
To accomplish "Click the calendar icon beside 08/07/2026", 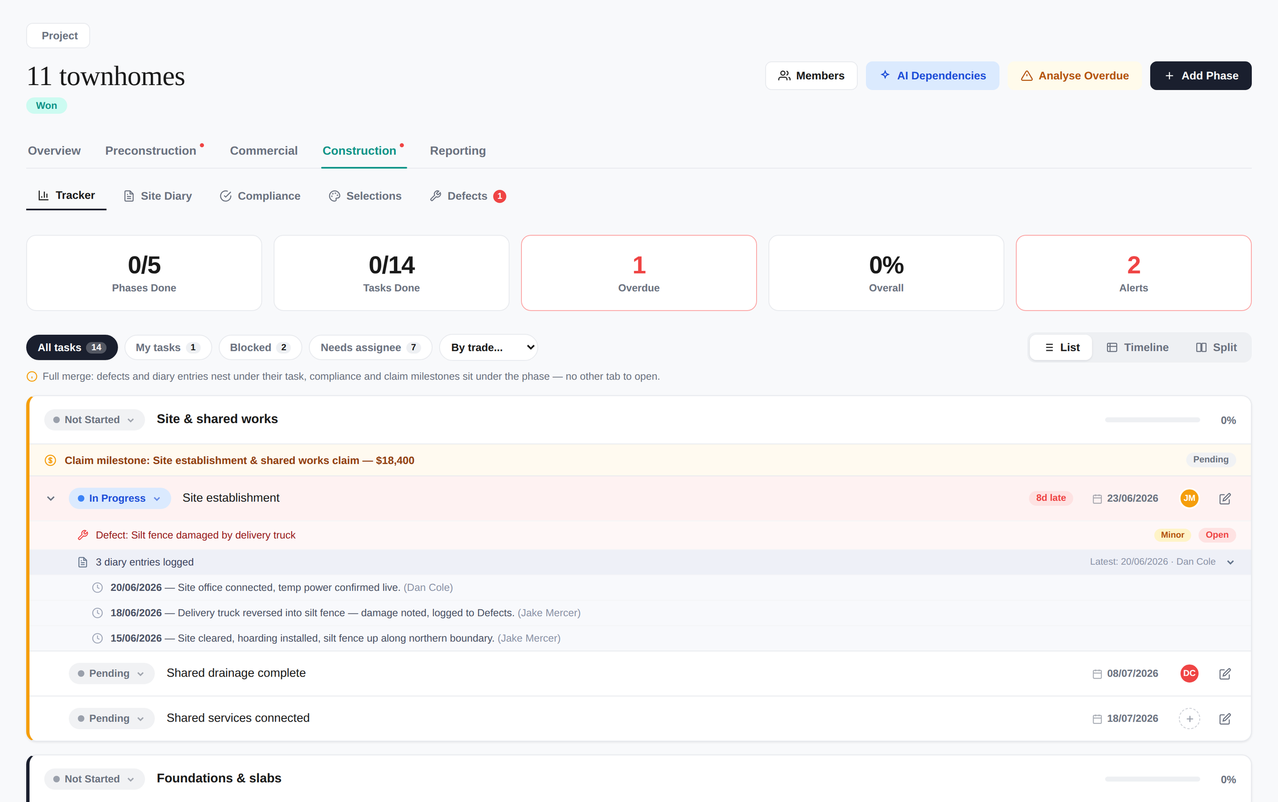I will click(x=1097, y=674).
